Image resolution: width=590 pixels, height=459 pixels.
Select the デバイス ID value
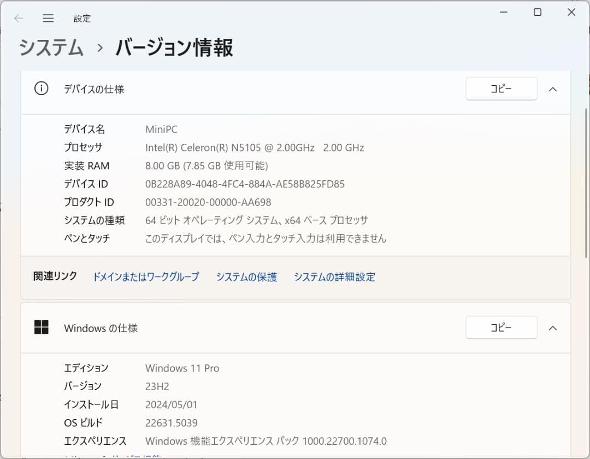click(x=244, y=184)
